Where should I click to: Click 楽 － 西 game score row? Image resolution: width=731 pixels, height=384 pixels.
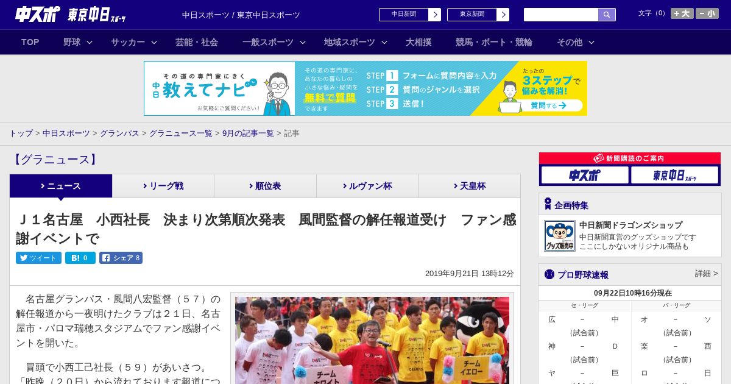pos(676,346)
